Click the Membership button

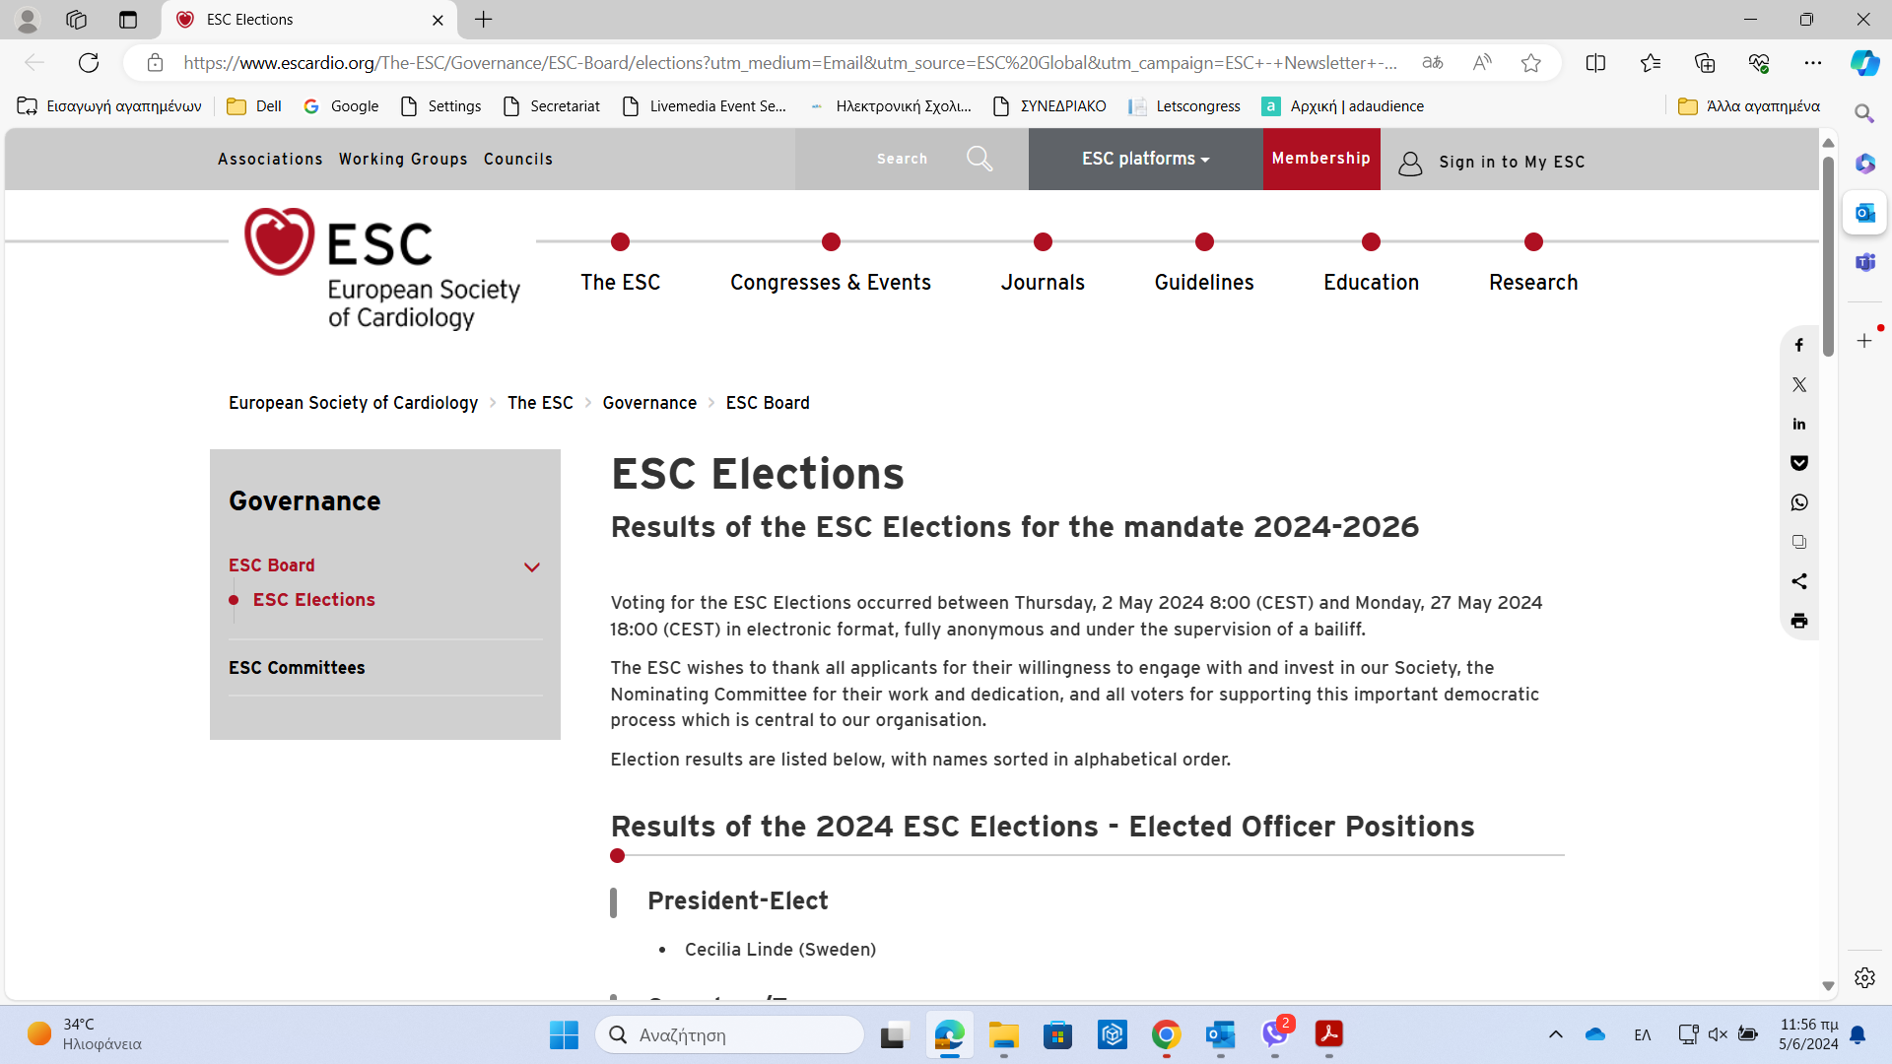(1320, 159)
